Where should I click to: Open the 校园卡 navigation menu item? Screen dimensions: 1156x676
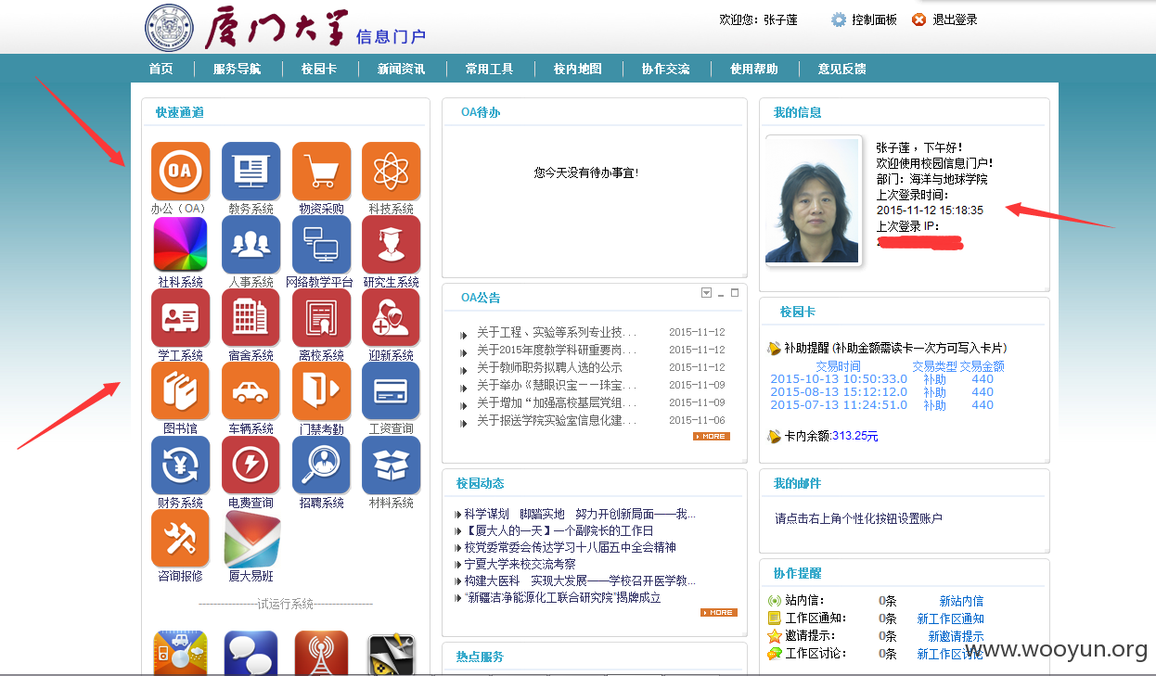319,69
